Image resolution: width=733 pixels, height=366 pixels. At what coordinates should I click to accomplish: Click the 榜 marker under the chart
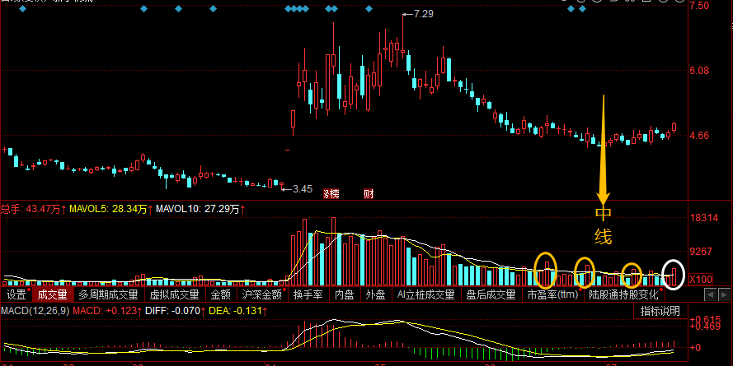(x=332, y=194)
